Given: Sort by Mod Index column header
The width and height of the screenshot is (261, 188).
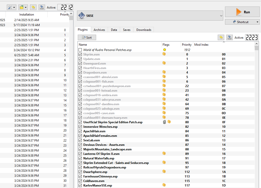Looking at the screenshot, I should 224,45.
